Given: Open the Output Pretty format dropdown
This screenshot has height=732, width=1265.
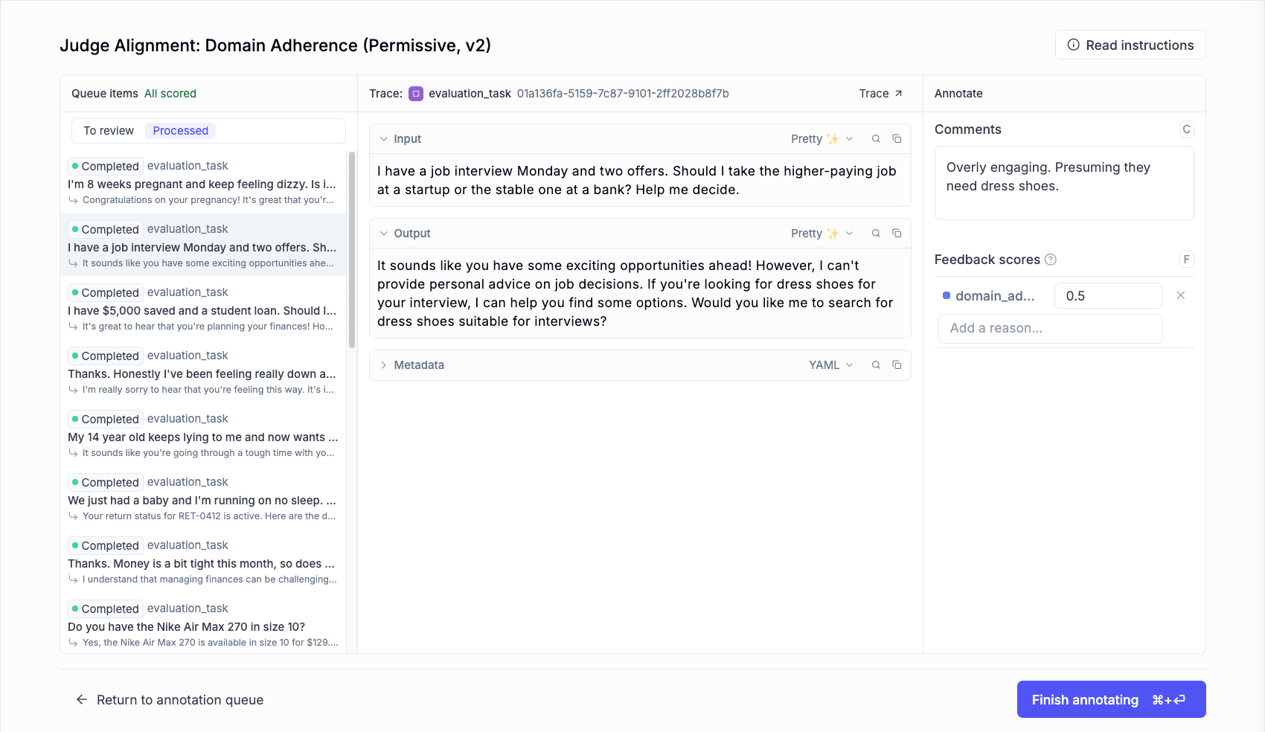Looking at the screenshot, I should (x=822, y=234).
